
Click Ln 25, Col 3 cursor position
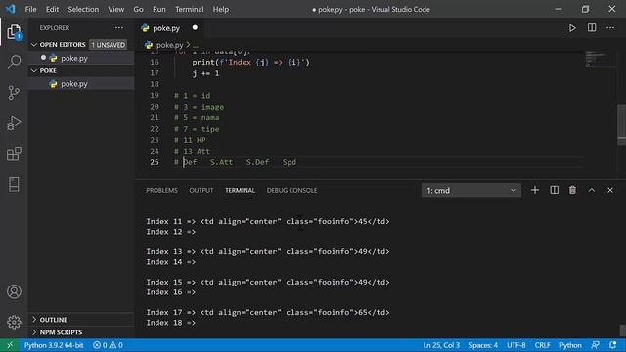coord(441,345)
